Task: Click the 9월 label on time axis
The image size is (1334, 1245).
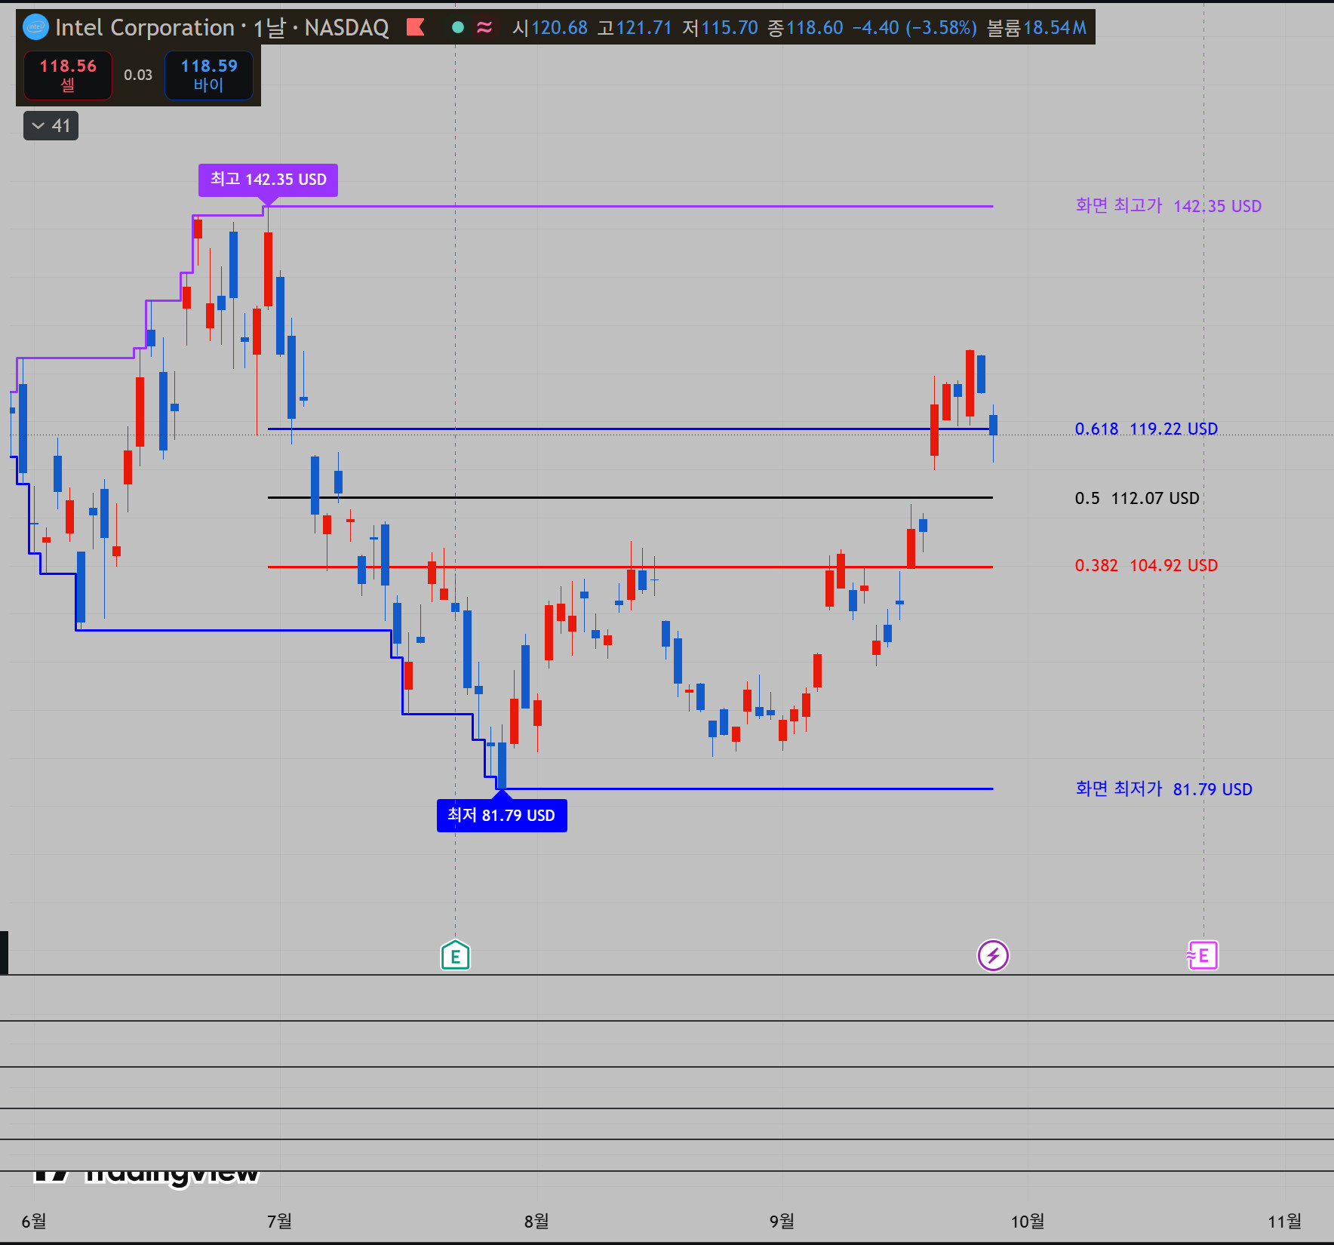Action: [x=782, y=1221]
